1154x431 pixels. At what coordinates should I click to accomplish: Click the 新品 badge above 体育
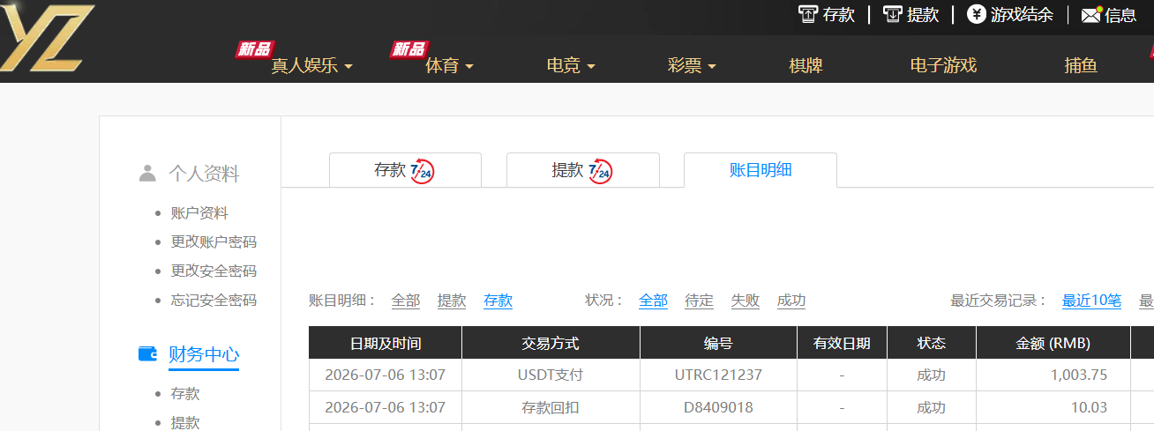[409, 49]
